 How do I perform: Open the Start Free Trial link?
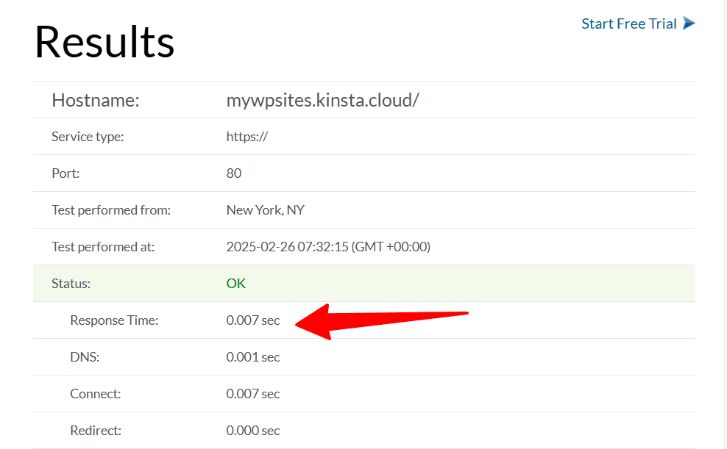tap(628, 24)
